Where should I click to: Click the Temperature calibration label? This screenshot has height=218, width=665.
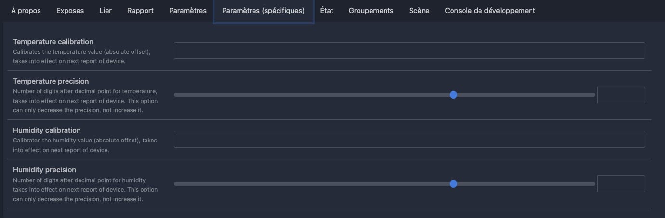53,42
